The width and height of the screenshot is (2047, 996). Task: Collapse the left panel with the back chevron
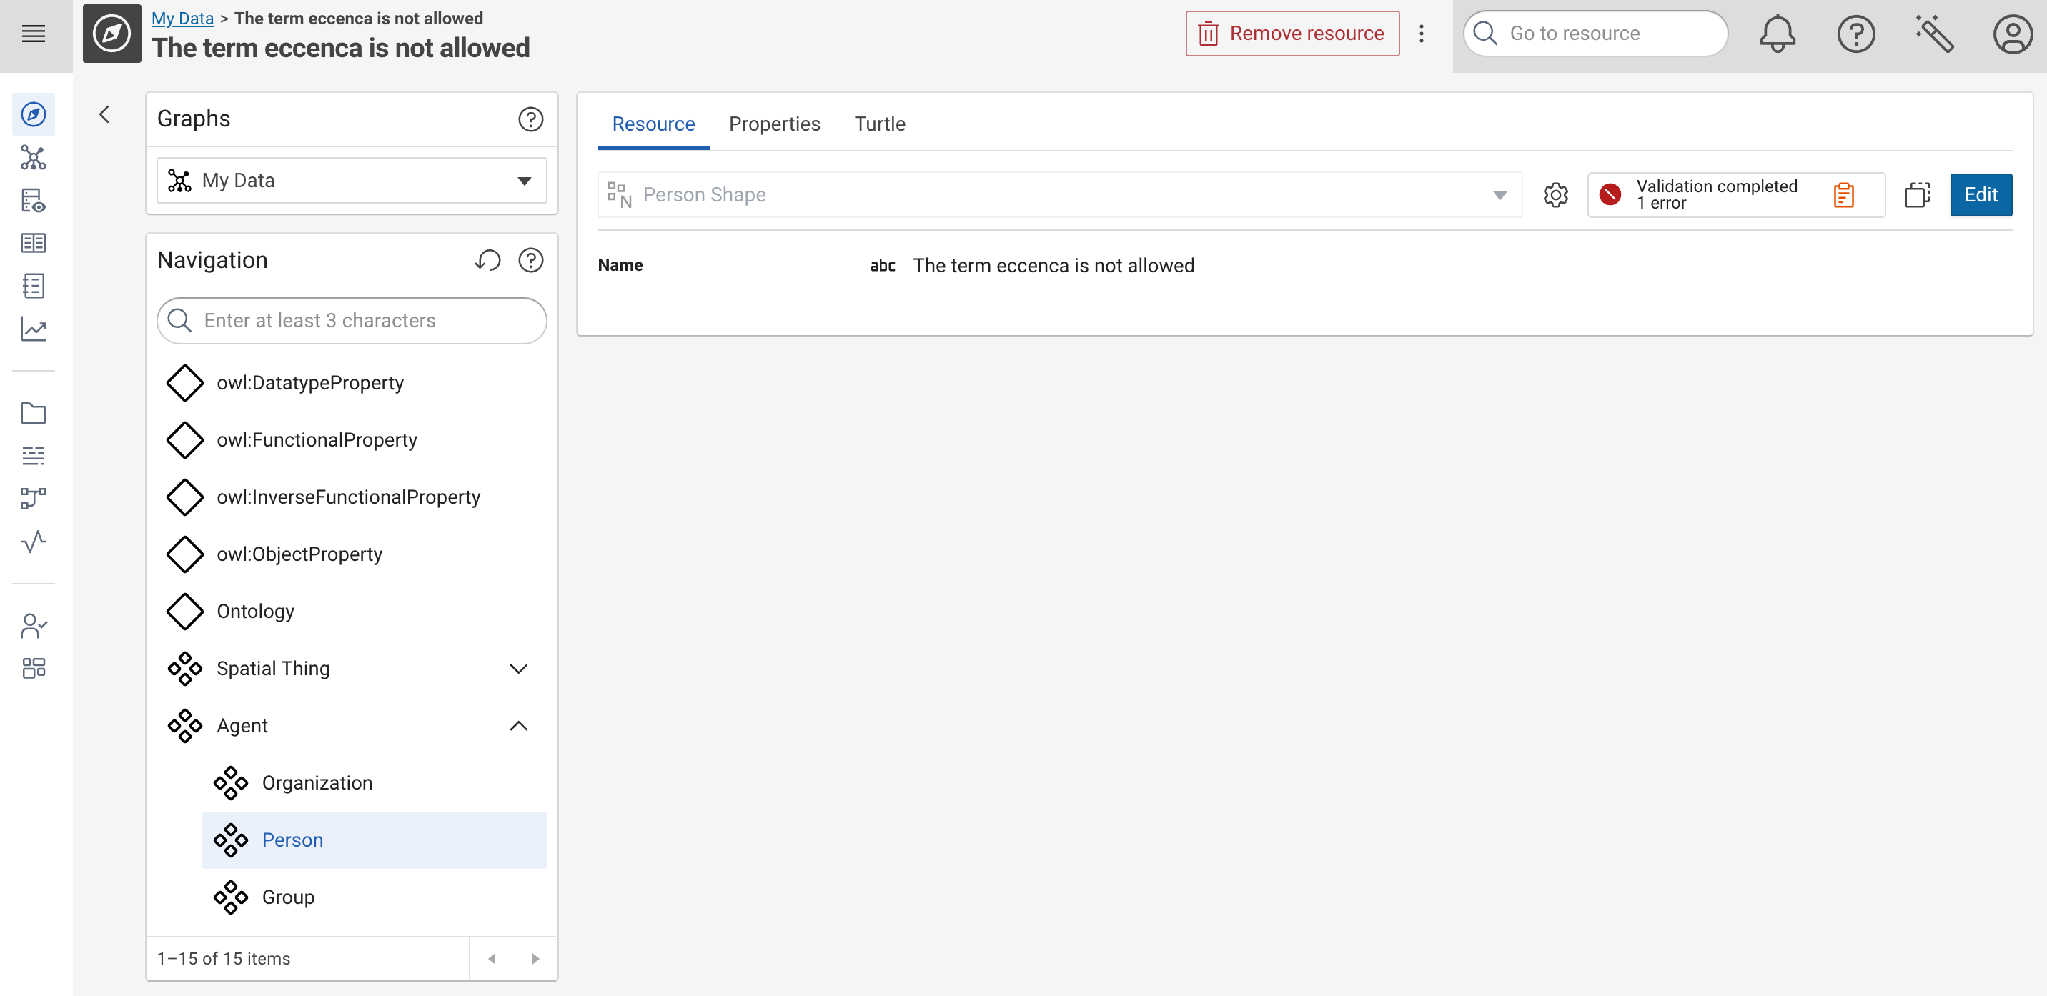(104, 114)
